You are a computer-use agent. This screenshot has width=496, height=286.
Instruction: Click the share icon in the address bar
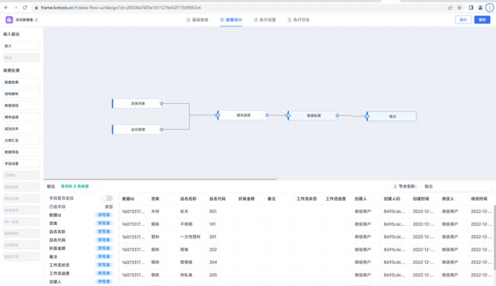click(x=449, y=8)
